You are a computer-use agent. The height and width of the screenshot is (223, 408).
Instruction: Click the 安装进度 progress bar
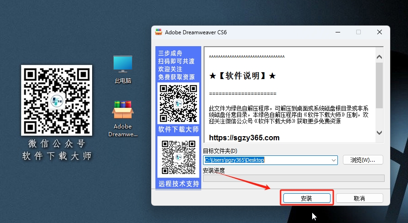294,178
